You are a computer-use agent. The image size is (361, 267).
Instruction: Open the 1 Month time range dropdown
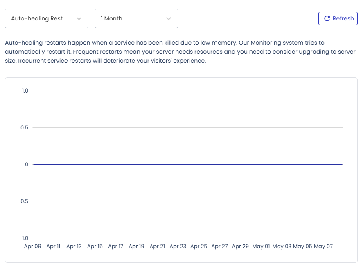coord(136,18)
